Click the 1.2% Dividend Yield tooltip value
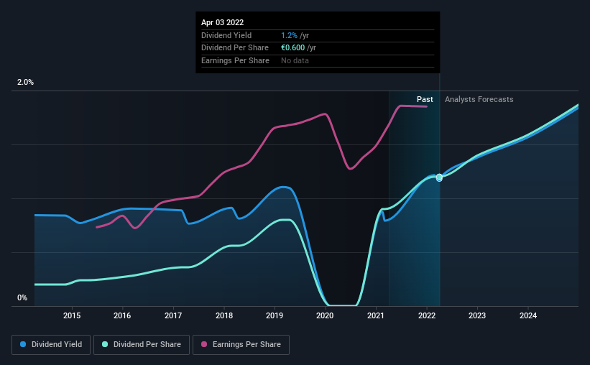 (289, 35)
